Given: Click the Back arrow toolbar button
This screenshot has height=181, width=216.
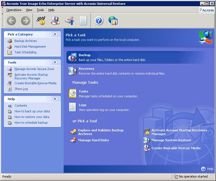Looking at the screenshot, I should click(x=11, y=21).
